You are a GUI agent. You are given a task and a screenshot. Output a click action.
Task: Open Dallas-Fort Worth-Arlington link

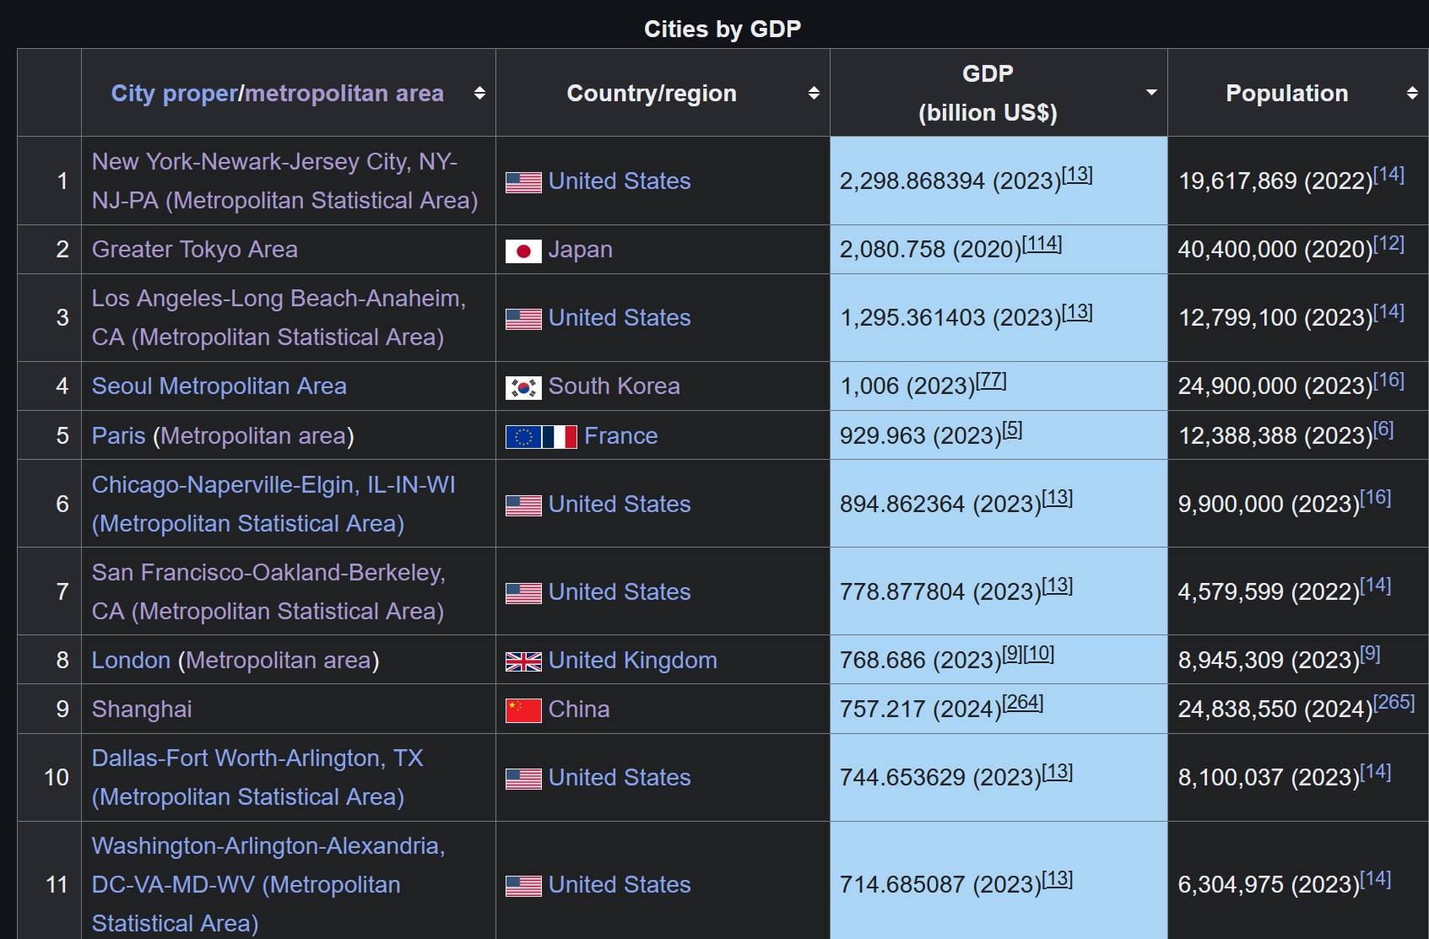257,777
